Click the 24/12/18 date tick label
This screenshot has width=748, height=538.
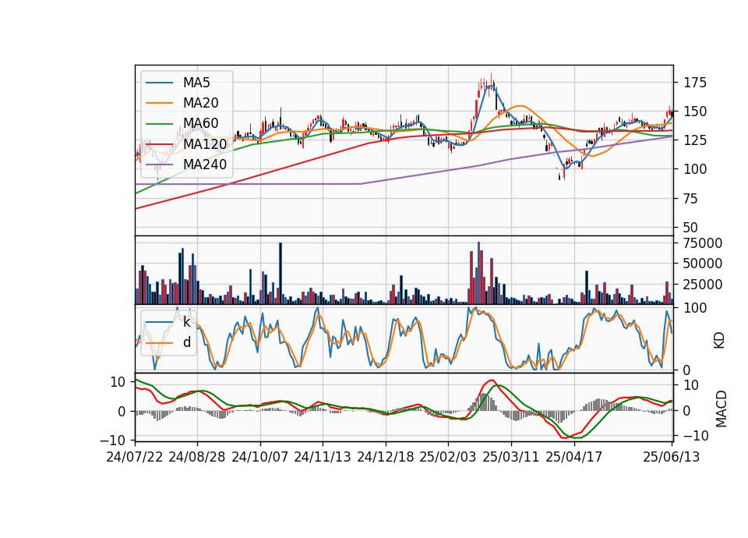point(386,457)
